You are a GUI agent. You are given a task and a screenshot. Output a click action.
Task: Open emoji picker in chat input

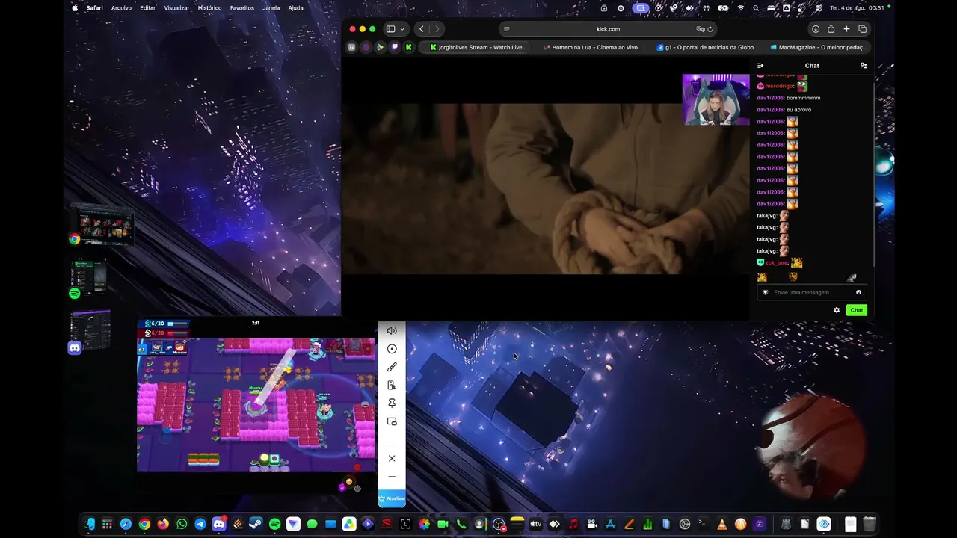858,292
